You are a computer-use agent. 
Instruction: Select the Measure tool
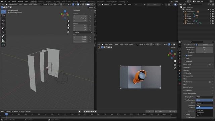(x=3, y=40)
